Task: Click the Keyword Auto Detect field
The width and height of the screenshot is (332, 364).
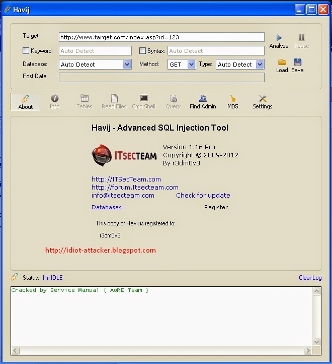Action: [95, 50]
